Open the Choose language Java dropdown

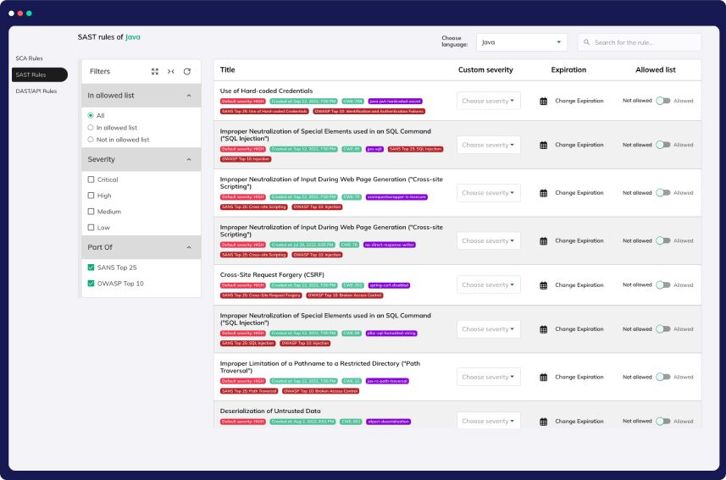coord(521,42)
